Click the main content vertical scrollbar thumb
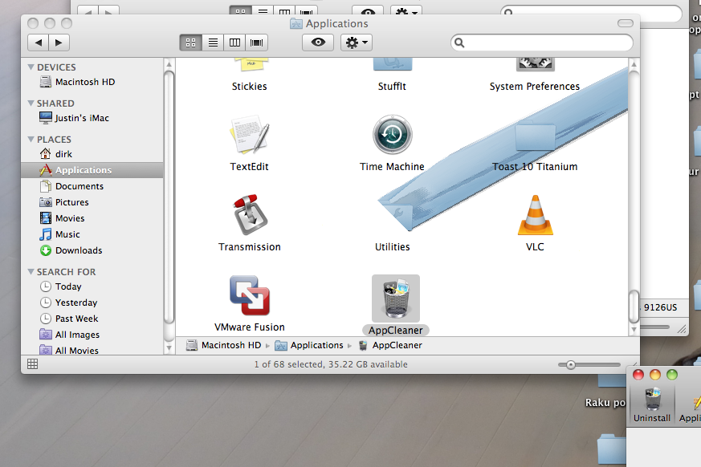 pyautogui.click(x=634, y=307)
